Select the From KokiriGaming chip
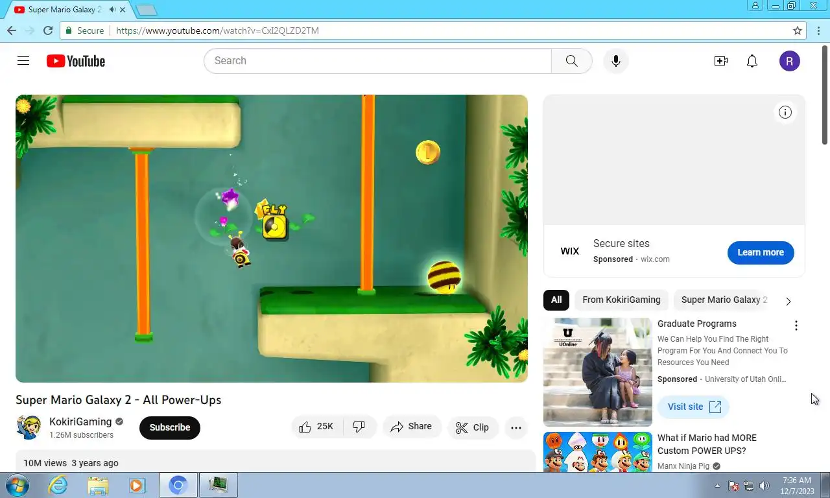This screenshot has height=498, width=830. pyautogui.click(x=621, y=300)
